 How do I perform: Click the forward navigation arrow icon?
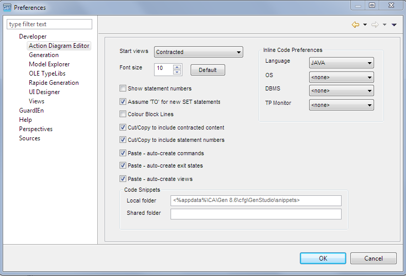(375, 25)
